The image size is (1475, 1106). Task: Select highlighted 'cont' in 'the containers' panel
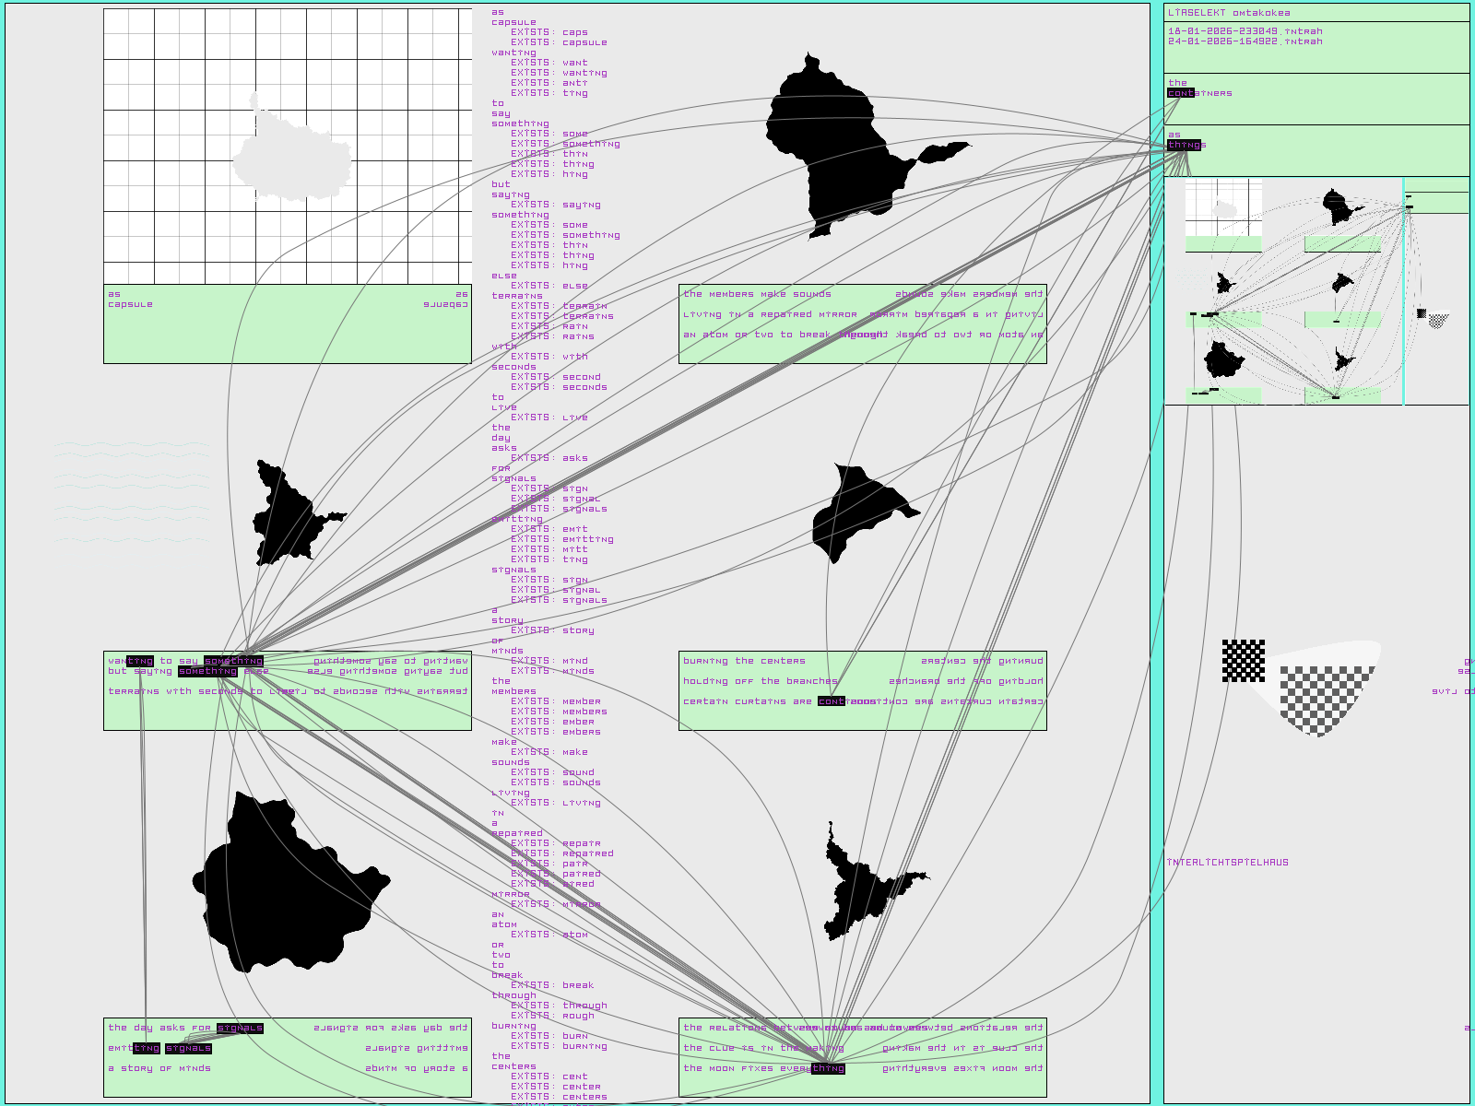pyautogui.click(x=1180, y=93)
